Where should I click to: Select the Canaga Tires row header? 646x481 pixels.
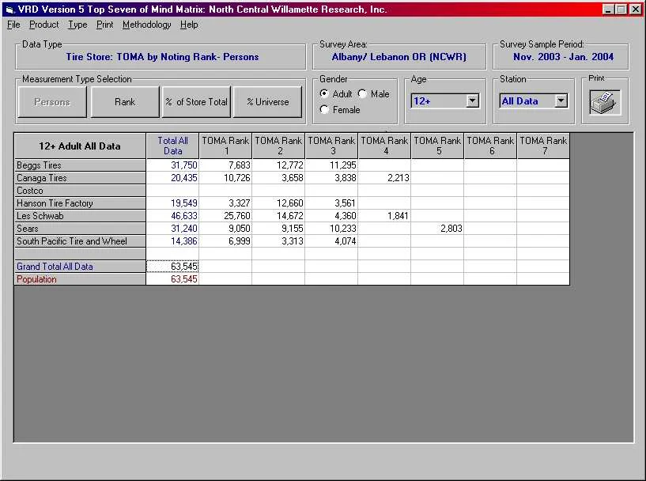click(80, 178)
